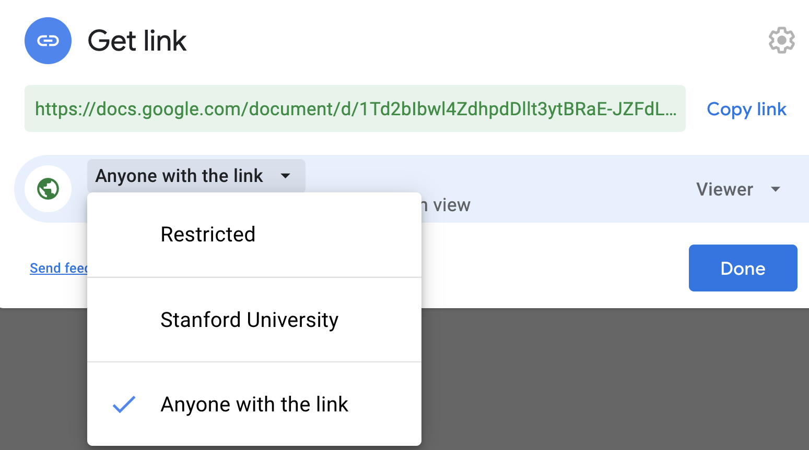Pick the checked 'Anyone with the link' option
This screenshot has height=450, width=809.
pos(254,405)
